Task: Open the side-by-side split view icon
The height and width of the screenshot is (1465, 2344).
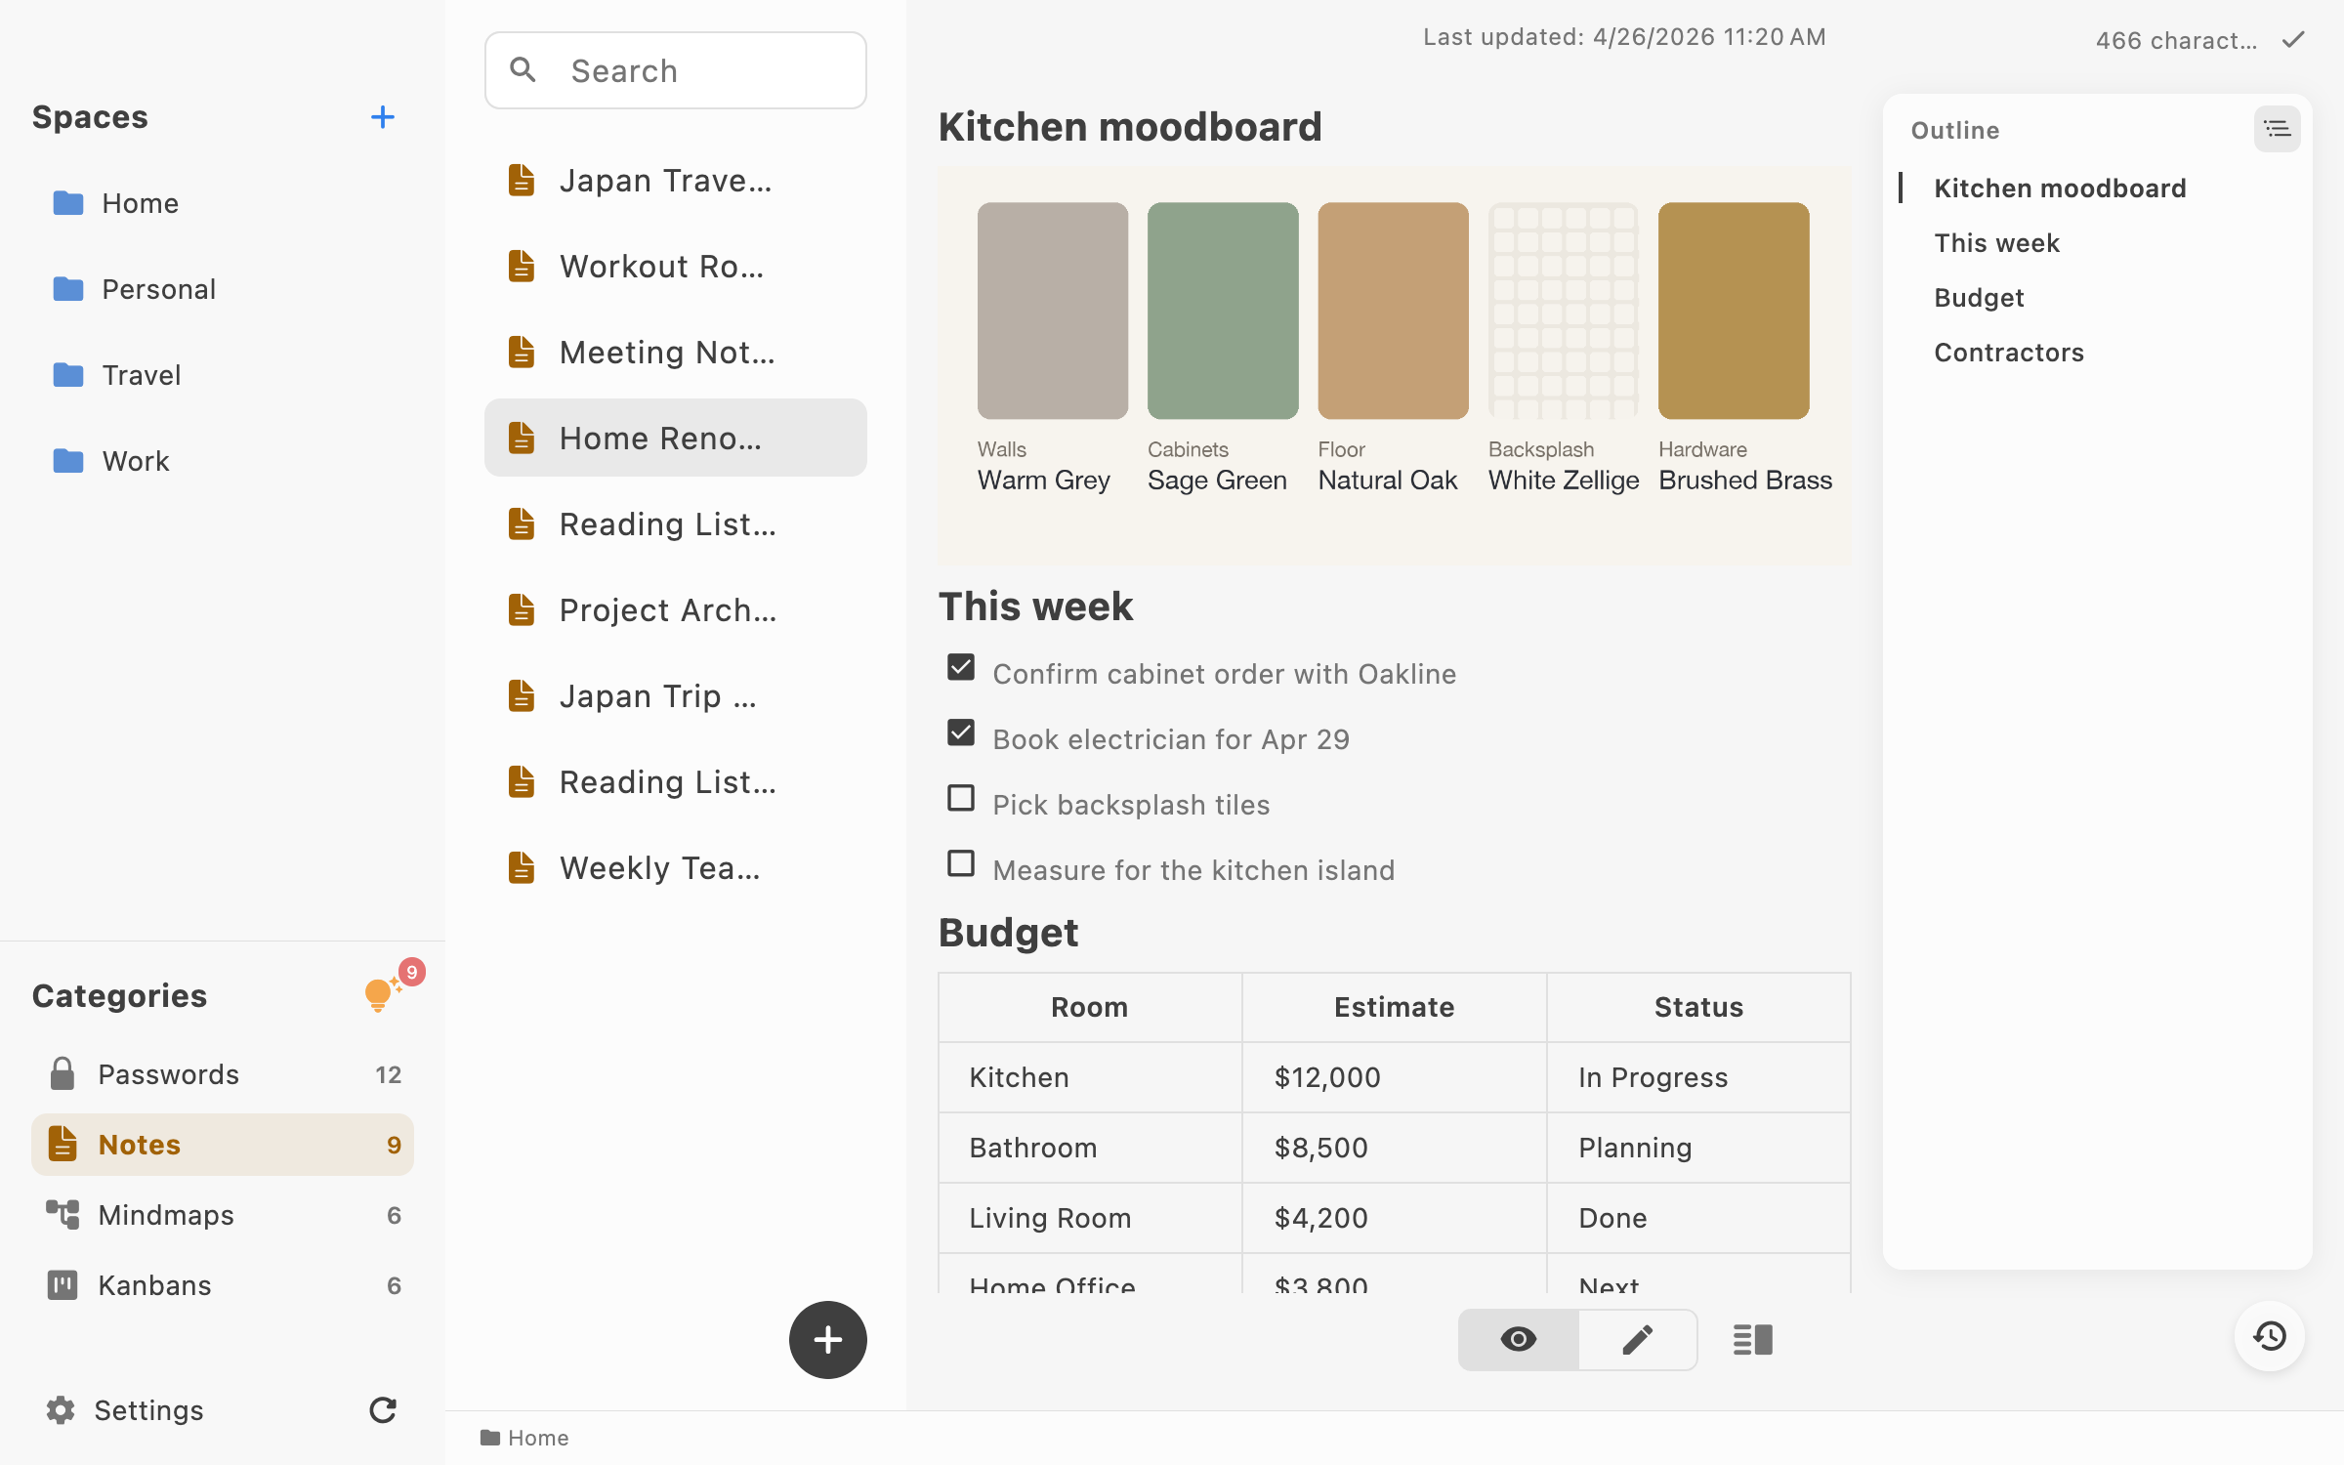Action: (1753, 1339)
